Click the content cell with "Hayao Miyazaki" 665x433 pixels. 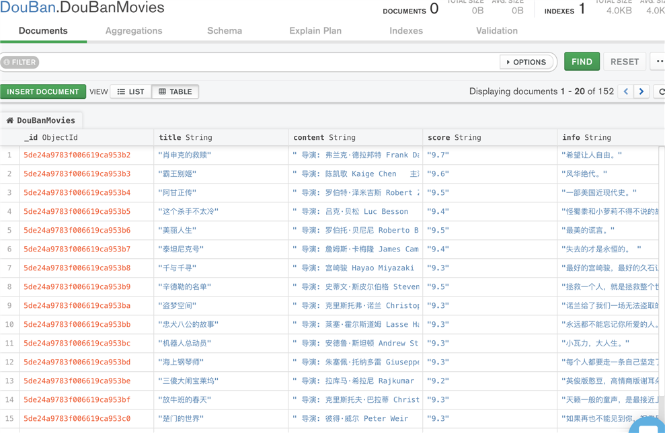click(355, 268)
